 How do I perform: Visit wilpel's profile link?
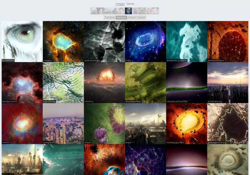(87, 143)
